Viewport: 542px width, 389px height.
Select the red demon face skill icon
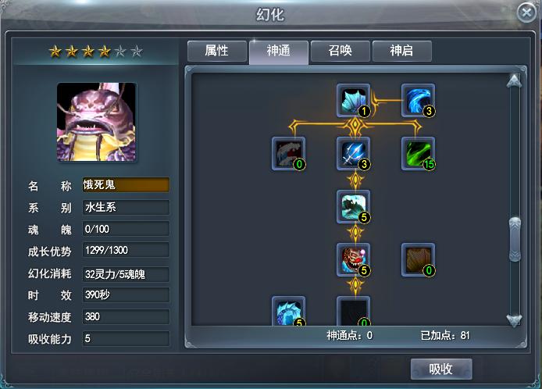pyautogui.click(x=353, y=259)
